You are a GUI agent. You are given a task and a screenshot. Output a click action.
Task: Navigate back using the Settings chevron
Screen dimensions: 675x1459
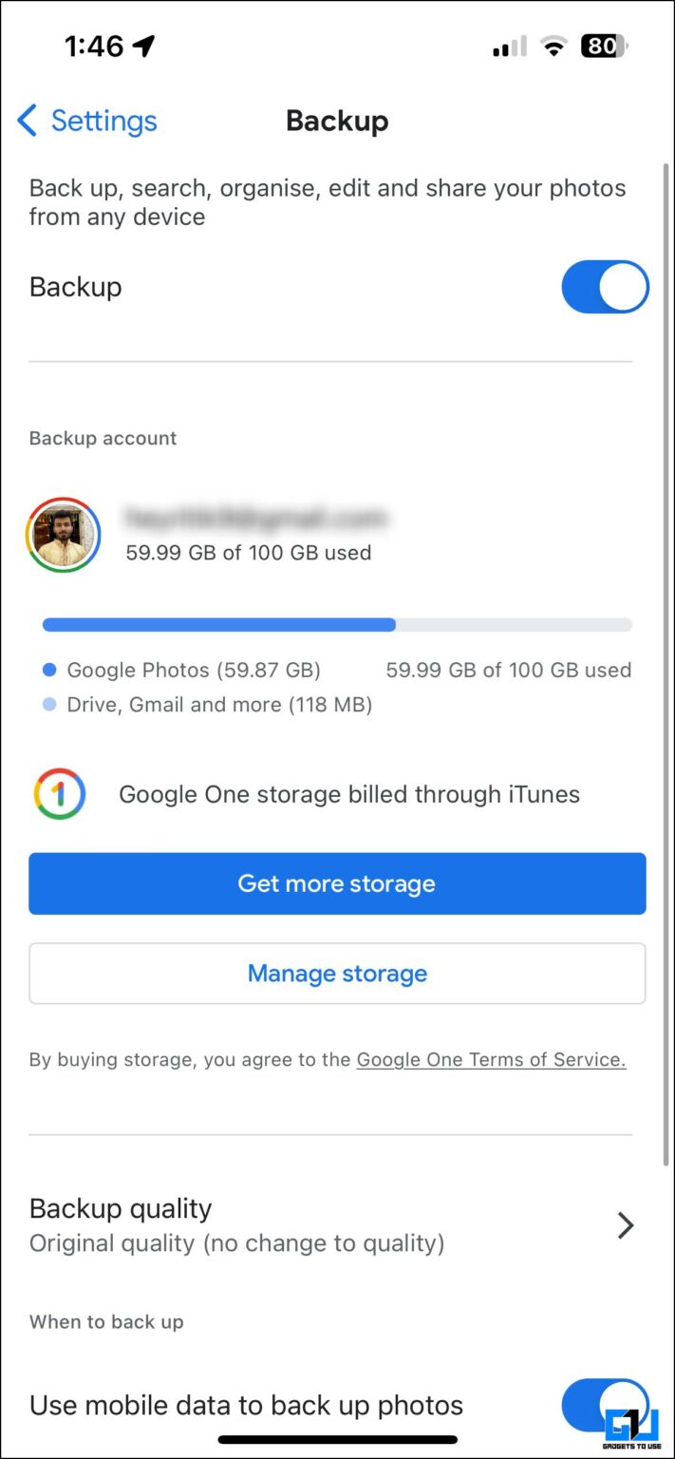tap(26, 120)
